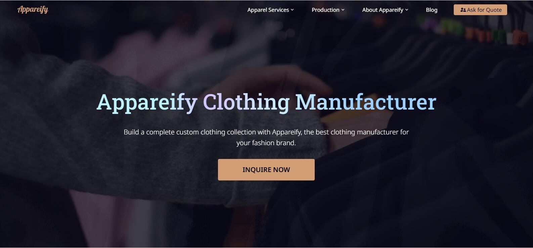Go to the Blog page
The image size is (533, 248).
432,10
